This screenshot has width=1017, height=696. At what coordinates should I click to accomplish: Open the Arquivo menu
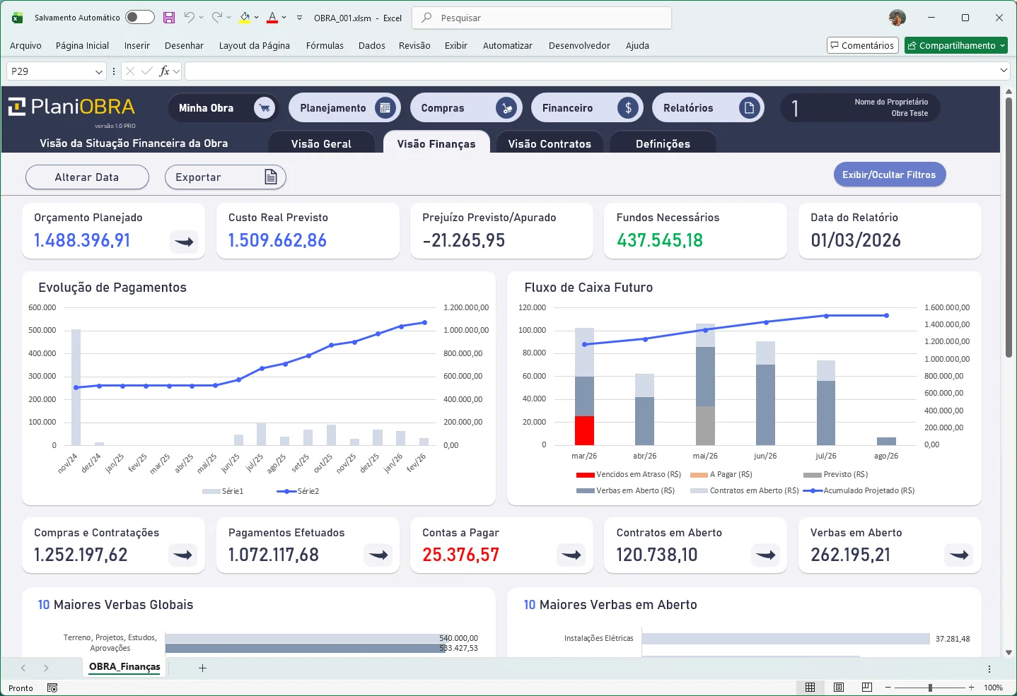pos(25,45)
